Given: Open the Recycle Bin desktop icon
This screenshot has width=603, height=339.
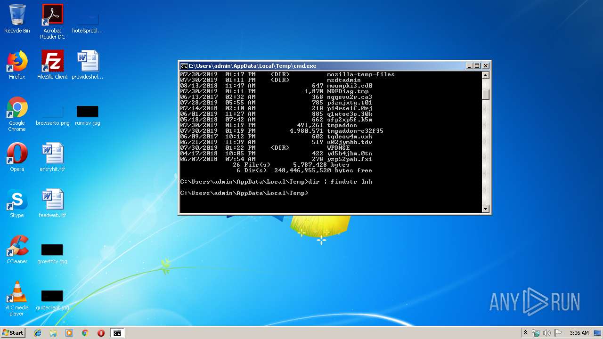Looking at the screenshot, I should tap(17, 19).
